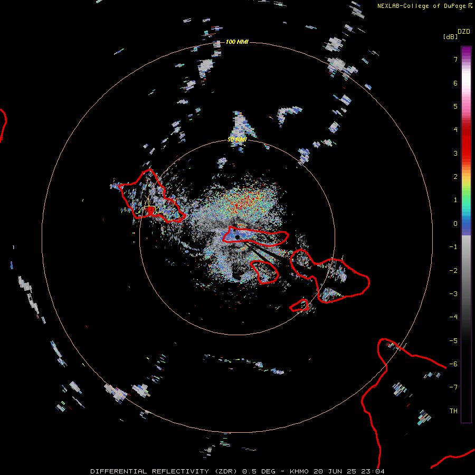Click the 2 dB value on the color scale
The image size is (475, 475).
(x=455, y=177)
